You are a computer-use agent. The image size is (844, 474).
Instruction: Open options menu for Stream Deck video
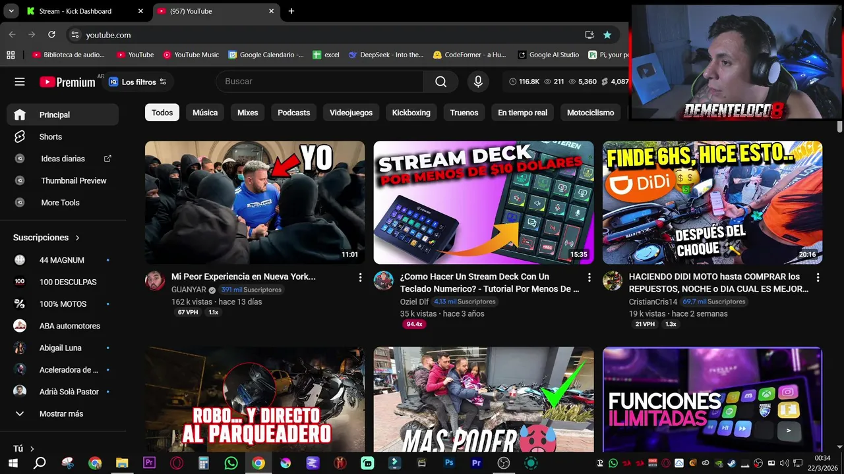coord(589,278)
